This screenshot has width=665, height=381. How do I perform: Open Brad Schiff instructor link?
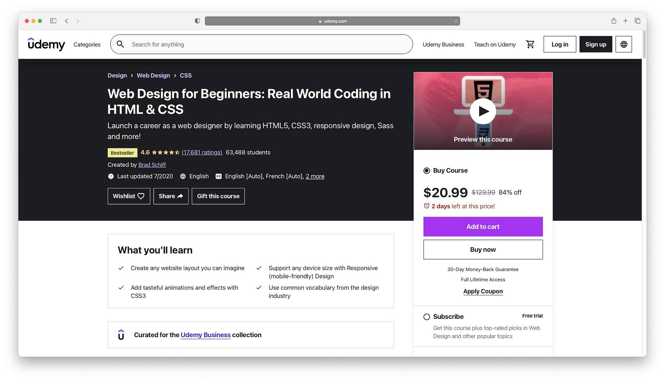152,165
